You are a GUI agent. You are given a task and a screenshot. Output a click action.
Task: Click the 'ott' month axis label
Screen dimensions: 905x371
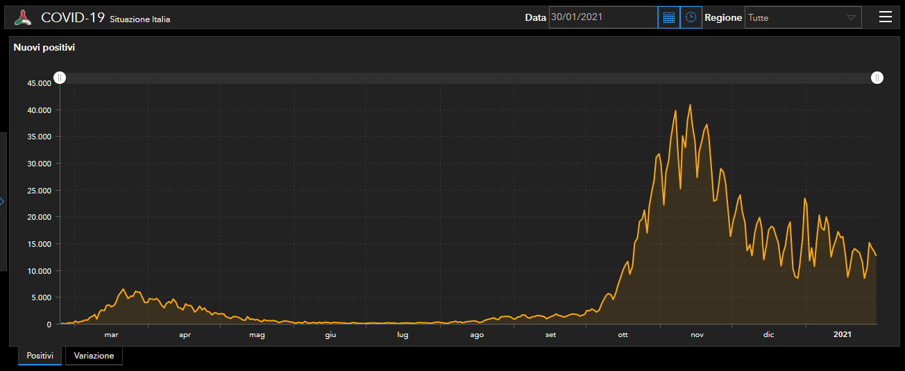click(x=623, y=335)
